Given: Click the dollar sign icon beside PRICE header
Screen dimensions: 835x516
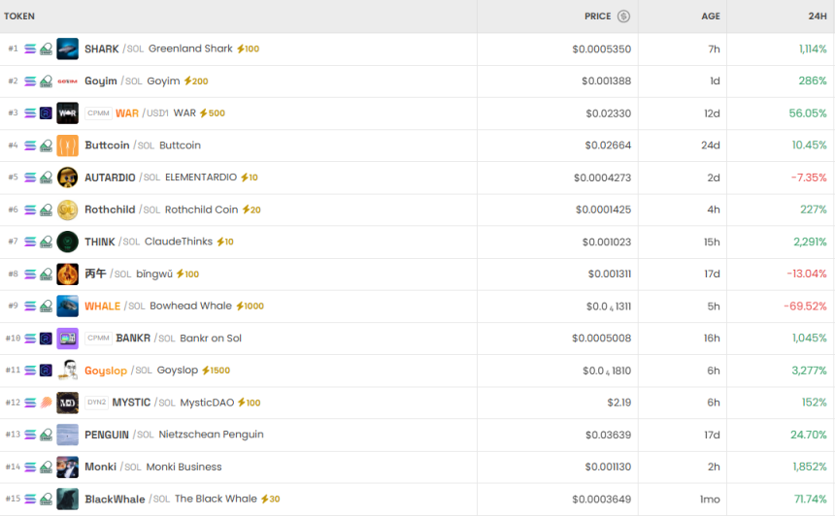Looking at the screenshot, I should [623, 16].
